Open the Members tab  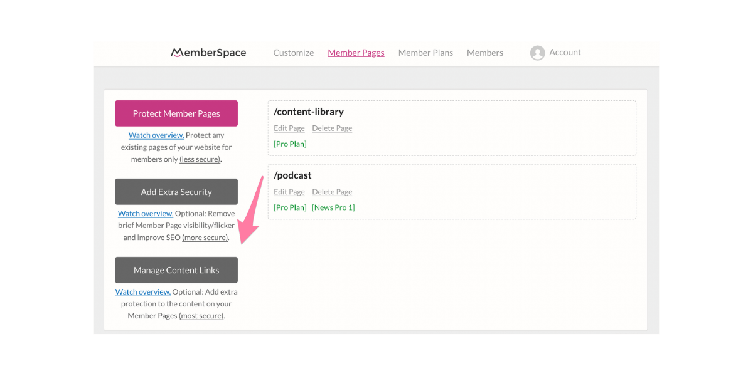485,53
